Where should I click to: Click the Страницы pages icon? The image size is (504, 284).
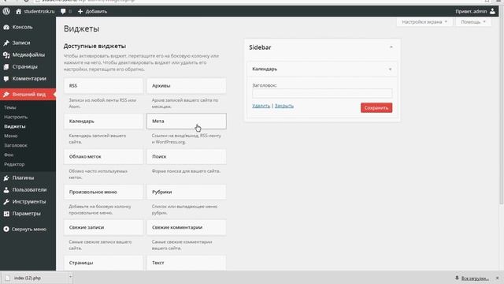(6, 67)
